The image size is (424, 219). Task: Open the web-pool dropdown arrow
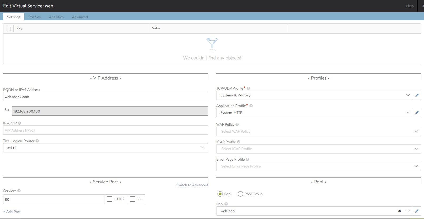tap(408, 211)
